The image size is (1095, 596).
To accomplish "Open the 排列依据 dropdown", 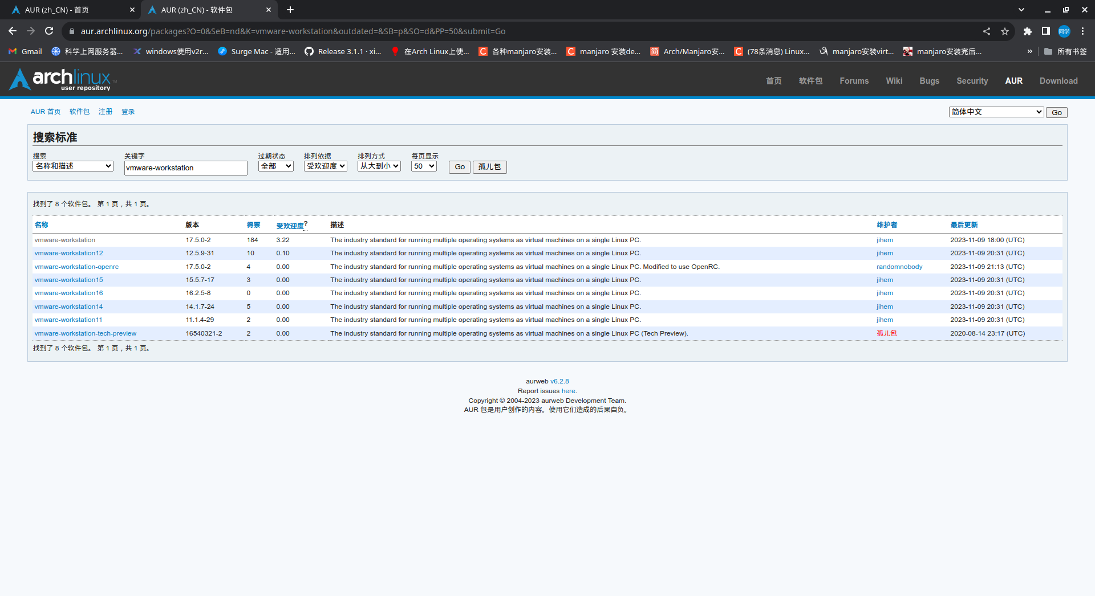I will [x=326, y=166].
